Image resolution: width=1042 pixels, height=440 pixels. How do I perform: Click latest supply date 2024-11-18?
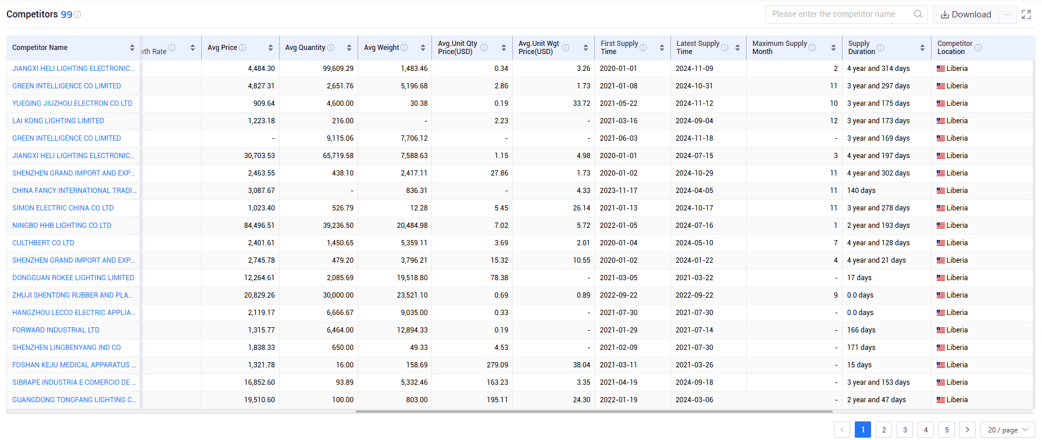tap(694, 138)
